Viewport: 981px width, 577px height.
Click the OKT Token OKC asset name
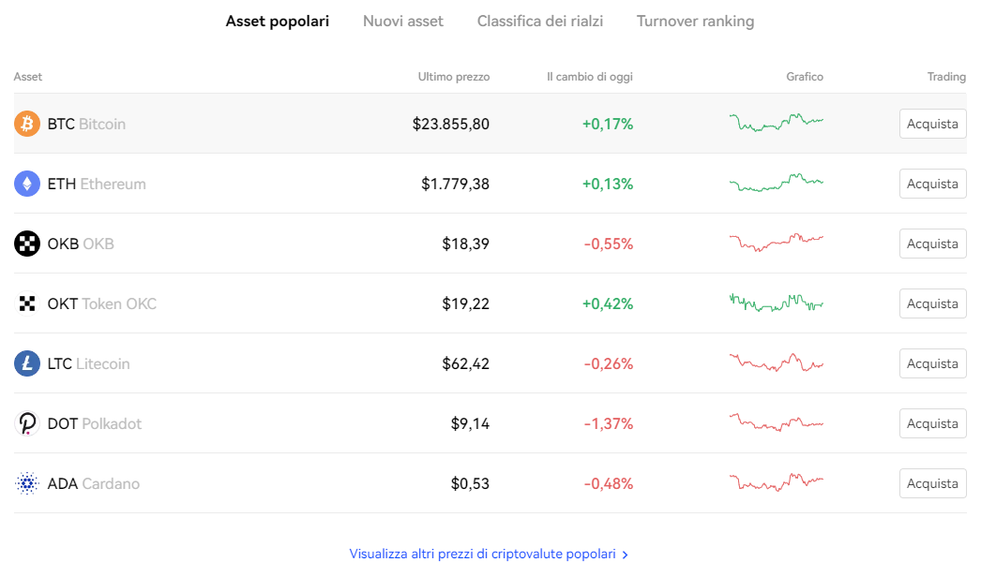tap(102, 303)
